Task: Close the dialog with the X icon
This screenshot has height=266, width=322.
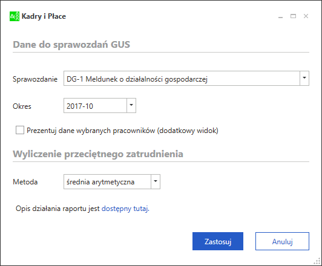Action: pos(306,16)
